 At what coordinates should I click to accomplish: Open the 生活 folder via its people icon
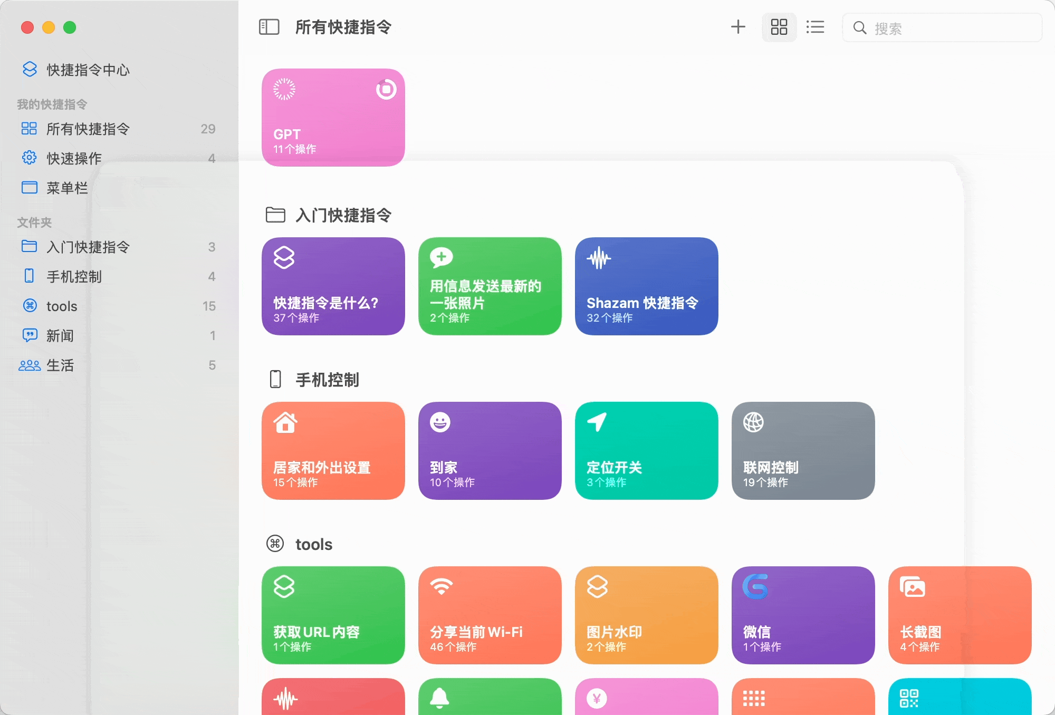(x=30, y=365)
